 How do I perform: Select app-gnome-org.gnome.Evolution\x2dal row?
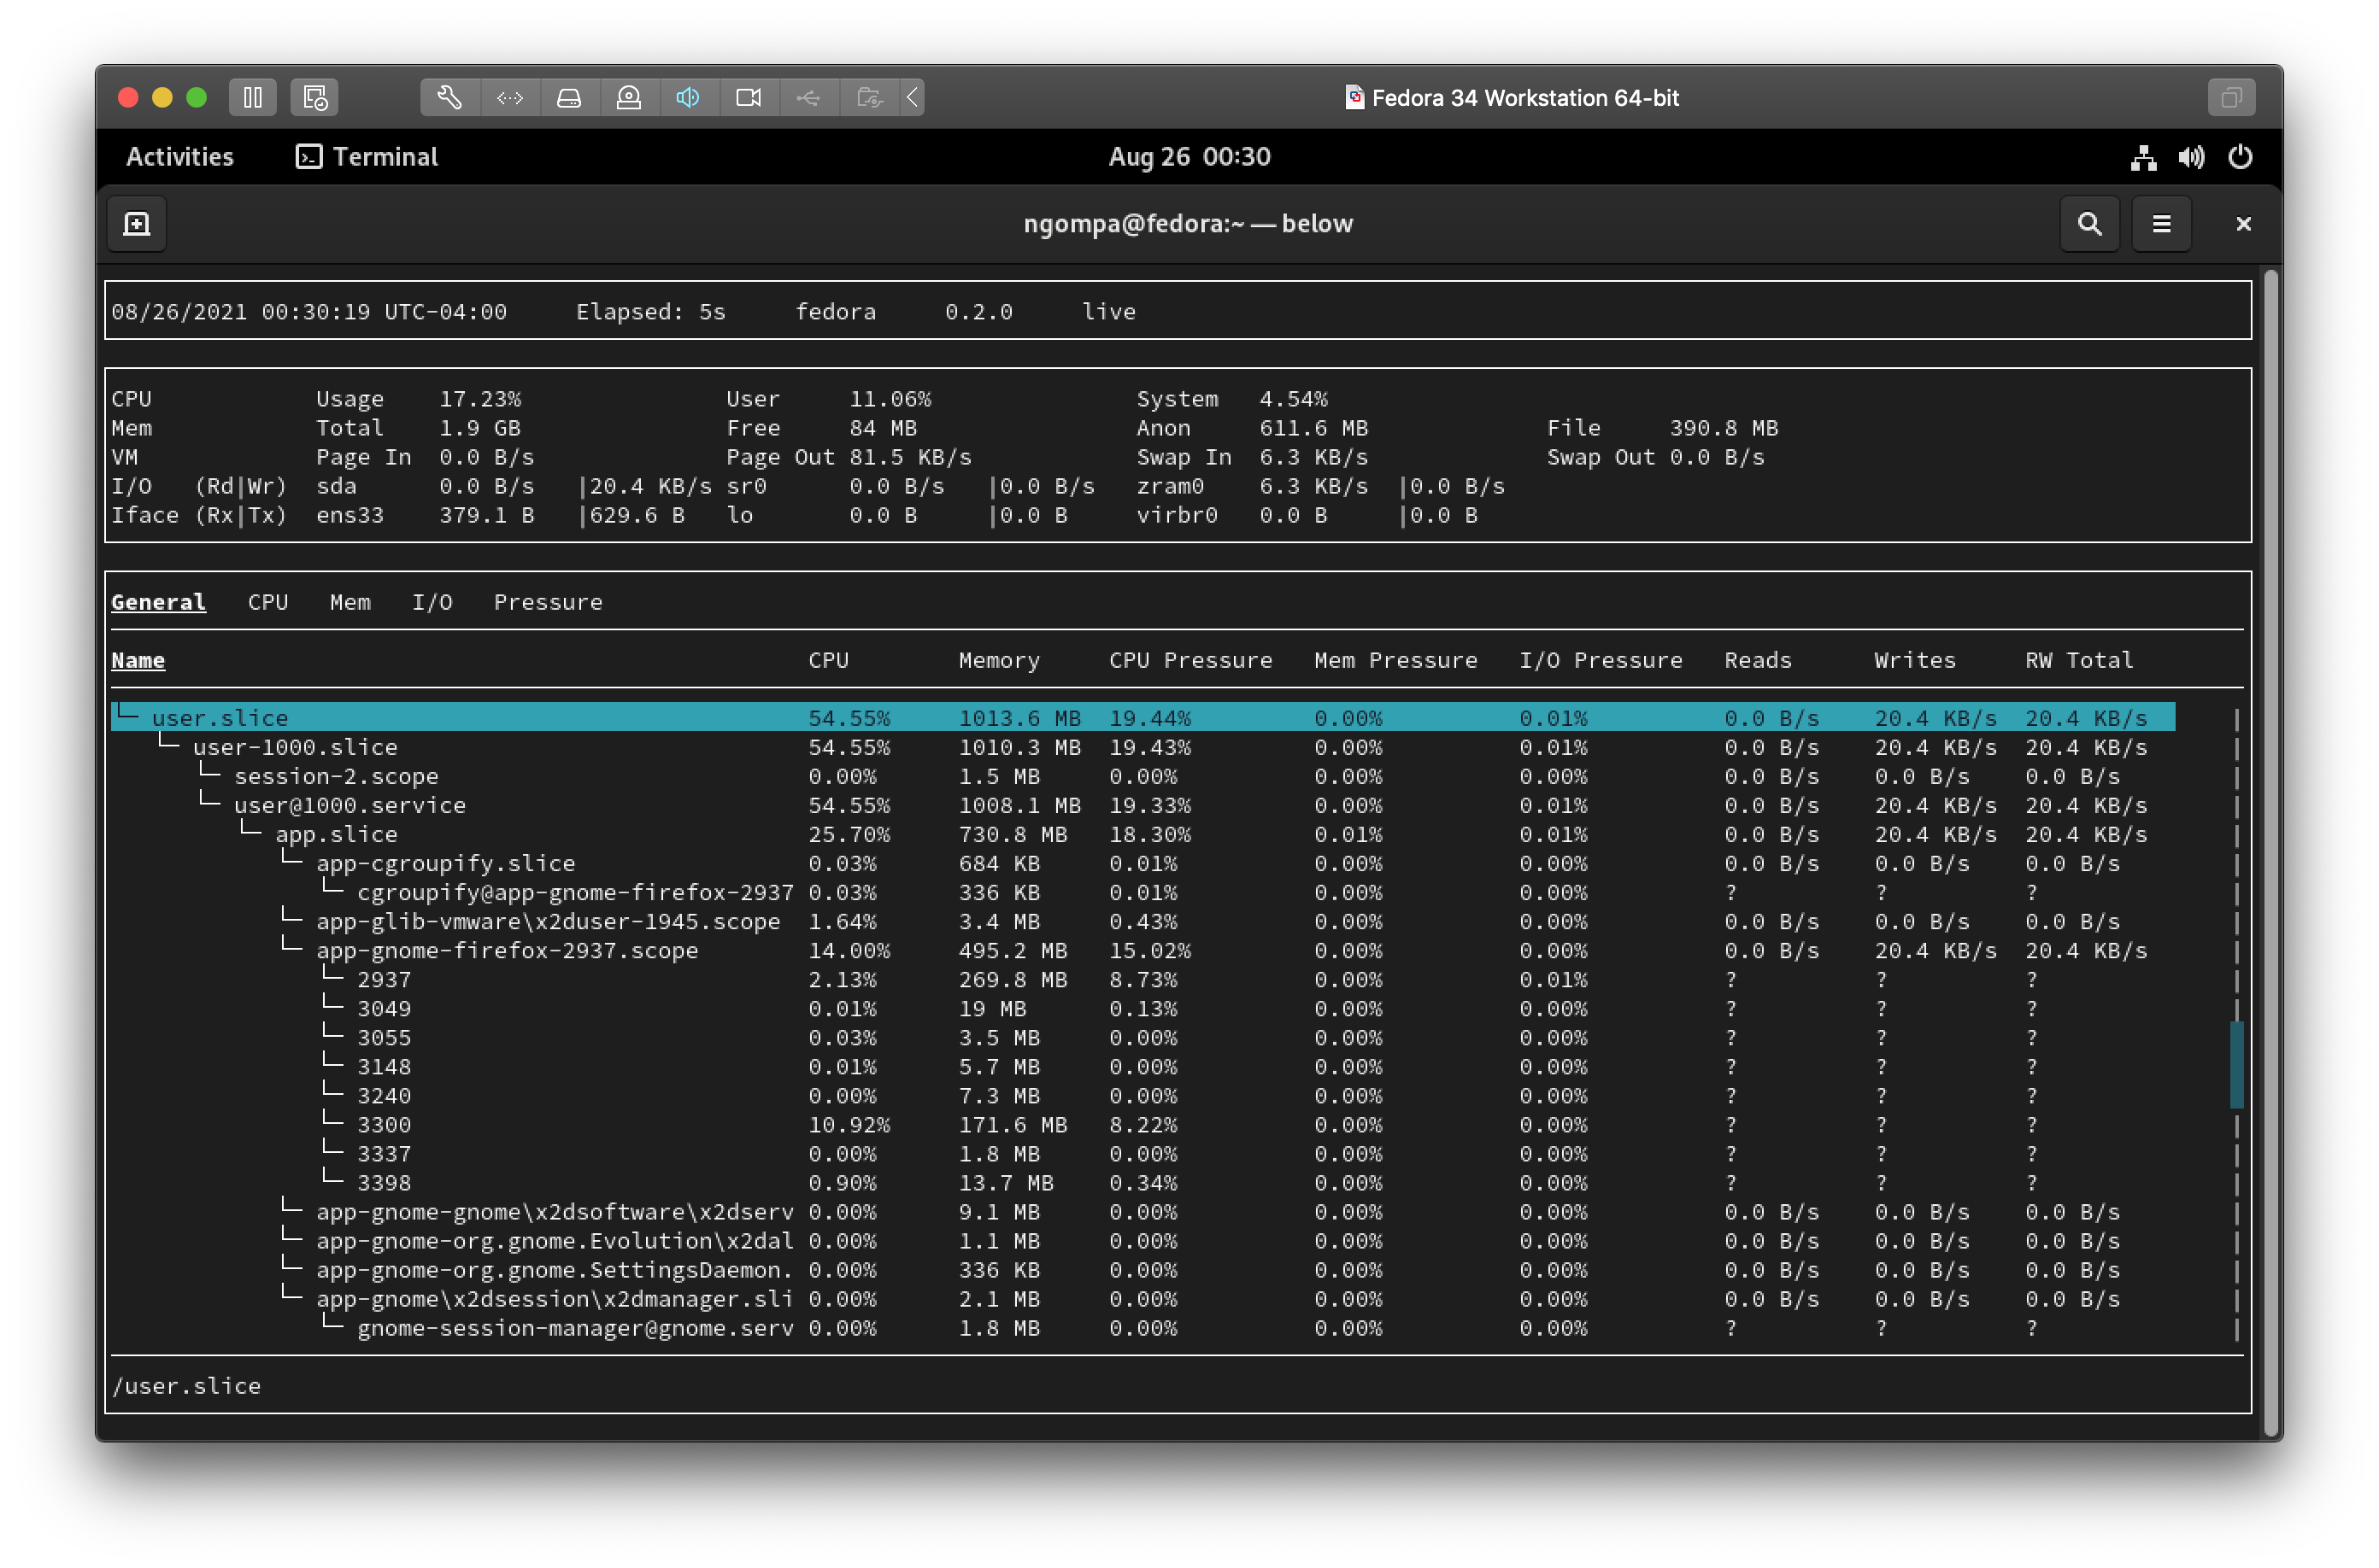click(x=1143, y=1240)
